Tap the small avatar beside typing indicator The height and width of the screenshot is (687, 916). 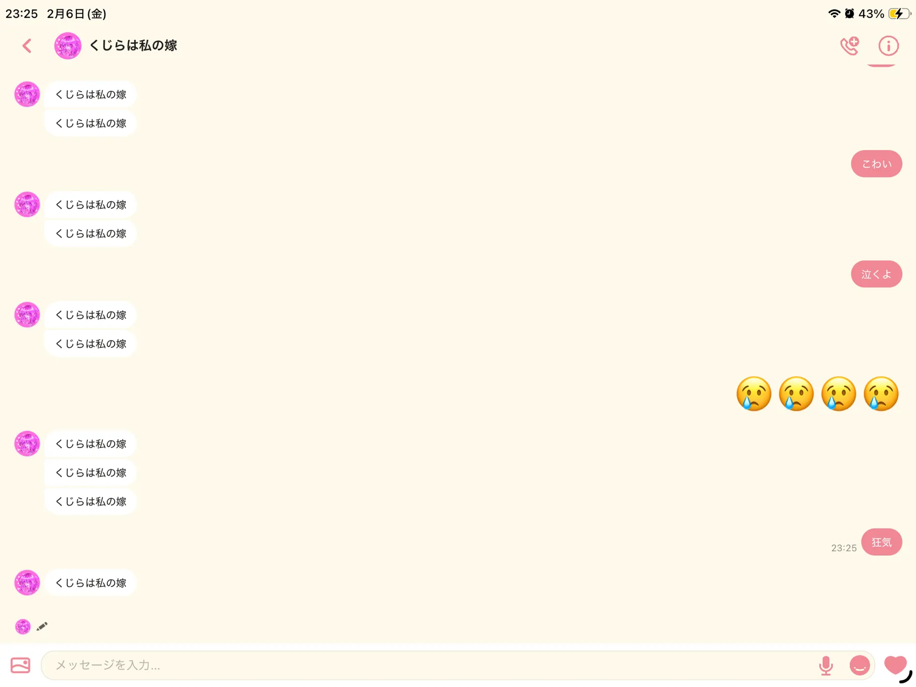coord(23,627)
